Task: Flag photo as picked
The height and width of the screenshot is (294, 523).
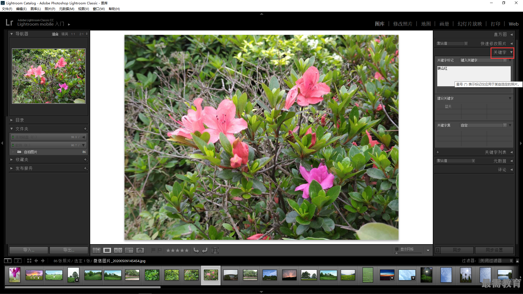Action: [x=153, y=250]
